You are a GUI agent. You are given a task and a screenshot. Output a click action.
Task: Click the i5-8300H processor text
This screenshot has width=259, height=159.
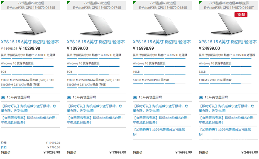[28, 55]
